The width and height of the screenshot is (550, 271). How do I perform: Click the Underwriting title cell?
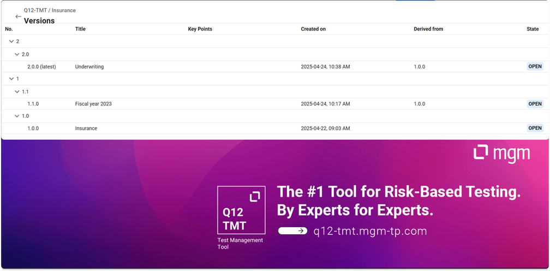[x=89, y=67]
